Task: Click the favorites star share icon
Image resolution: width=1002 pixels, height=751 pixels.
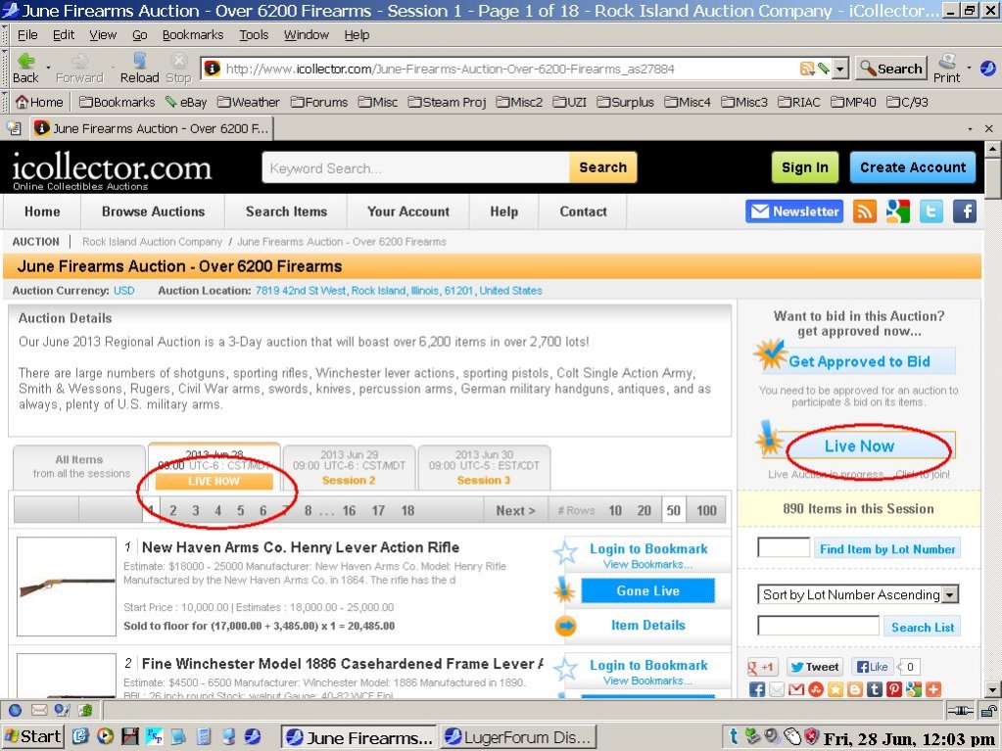Action: click(x=835, y=689)
